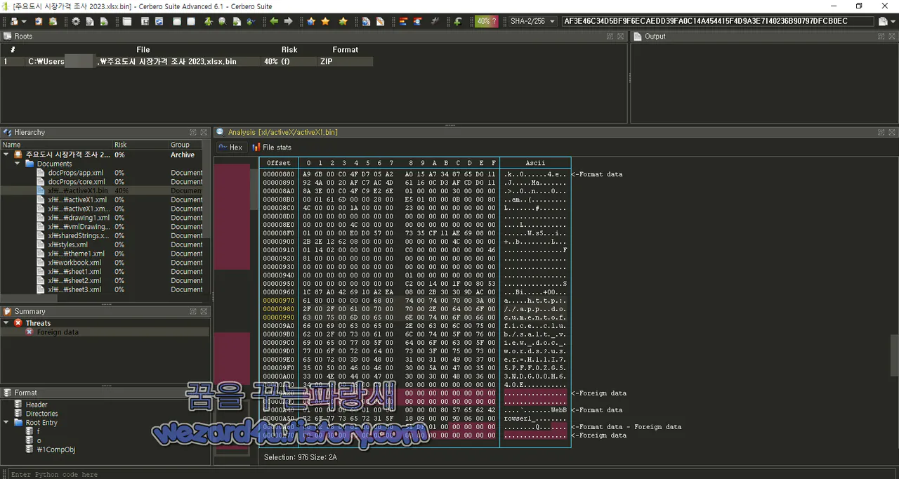Switch to the Hex view button
The width and height of the screenshot is (899, 479).
(230, 147)
